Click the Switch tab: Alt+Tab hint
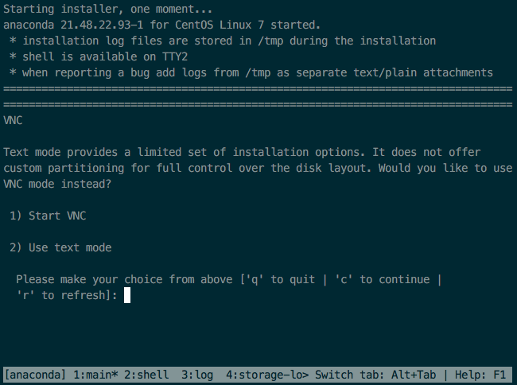 (375, 375)
